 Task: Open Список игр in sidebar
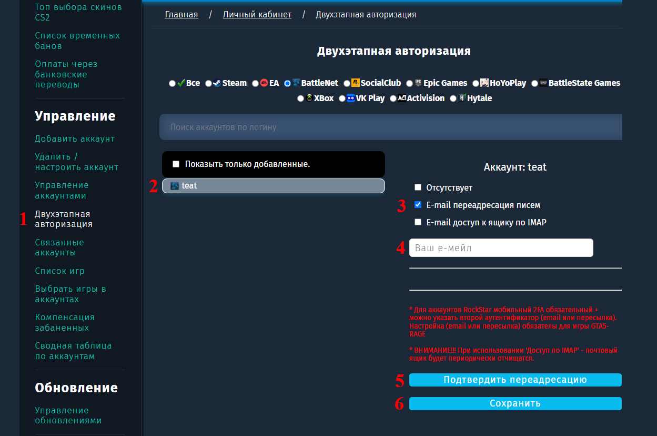coord(59,271)
